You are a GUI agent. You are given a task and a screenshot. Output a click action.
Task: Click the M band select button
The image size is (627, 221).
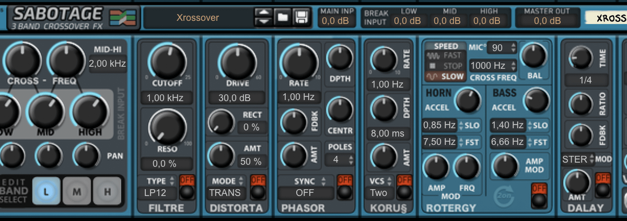tap(77, 192)
